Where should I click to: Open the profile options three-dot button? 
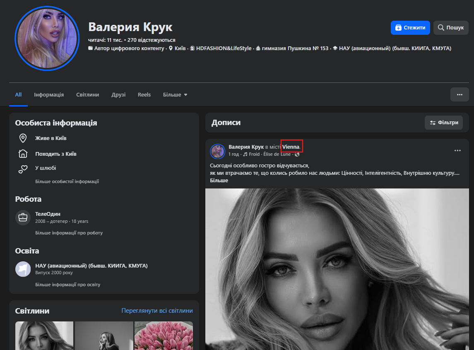[x=460, y=94]
